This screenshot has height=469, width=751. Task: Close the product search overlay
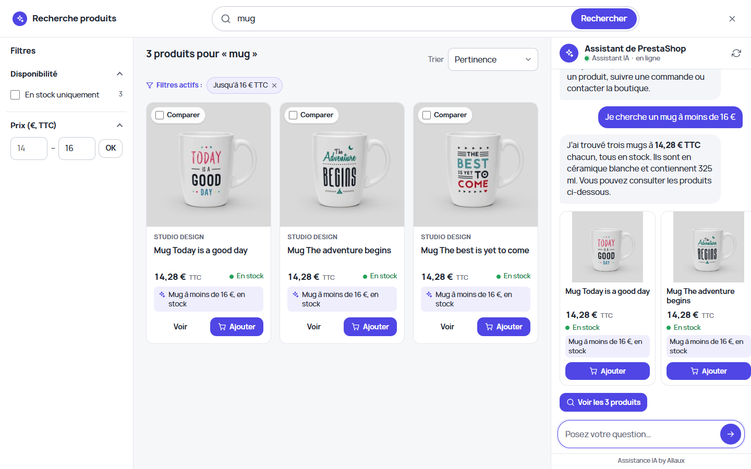click(732, 19)
